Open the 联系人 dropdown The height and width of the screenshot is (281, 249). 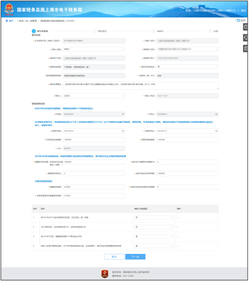(x=94, y=96)
